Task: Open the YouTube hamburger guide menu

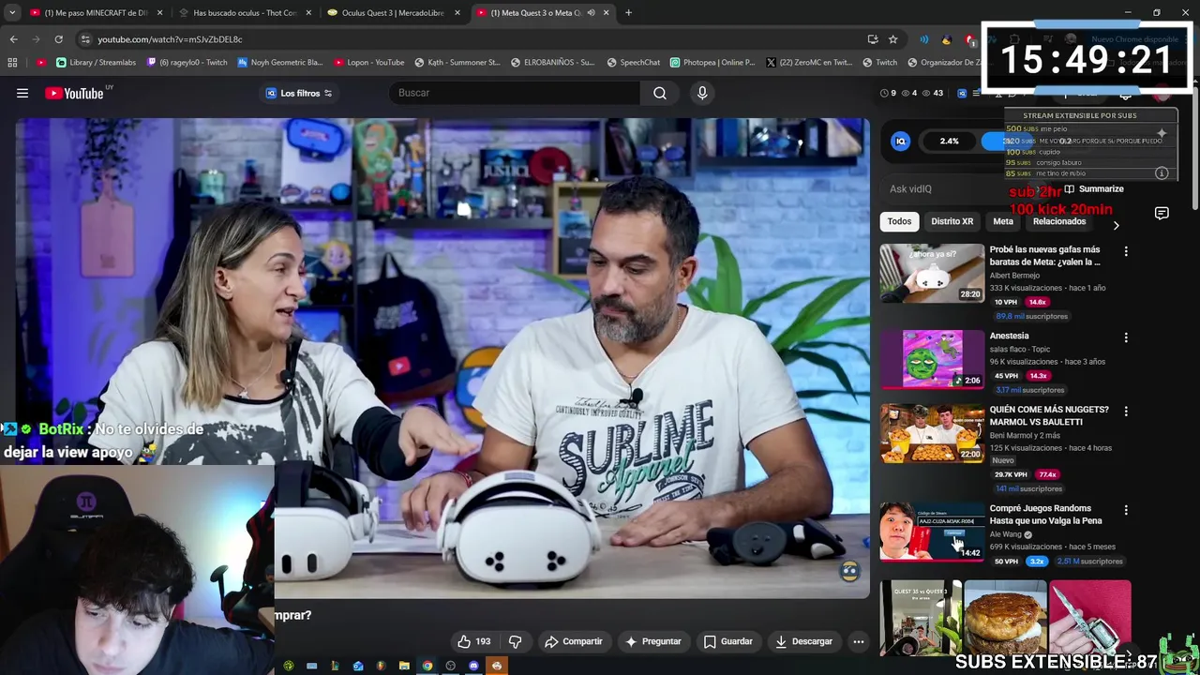Action: point(22,93)
